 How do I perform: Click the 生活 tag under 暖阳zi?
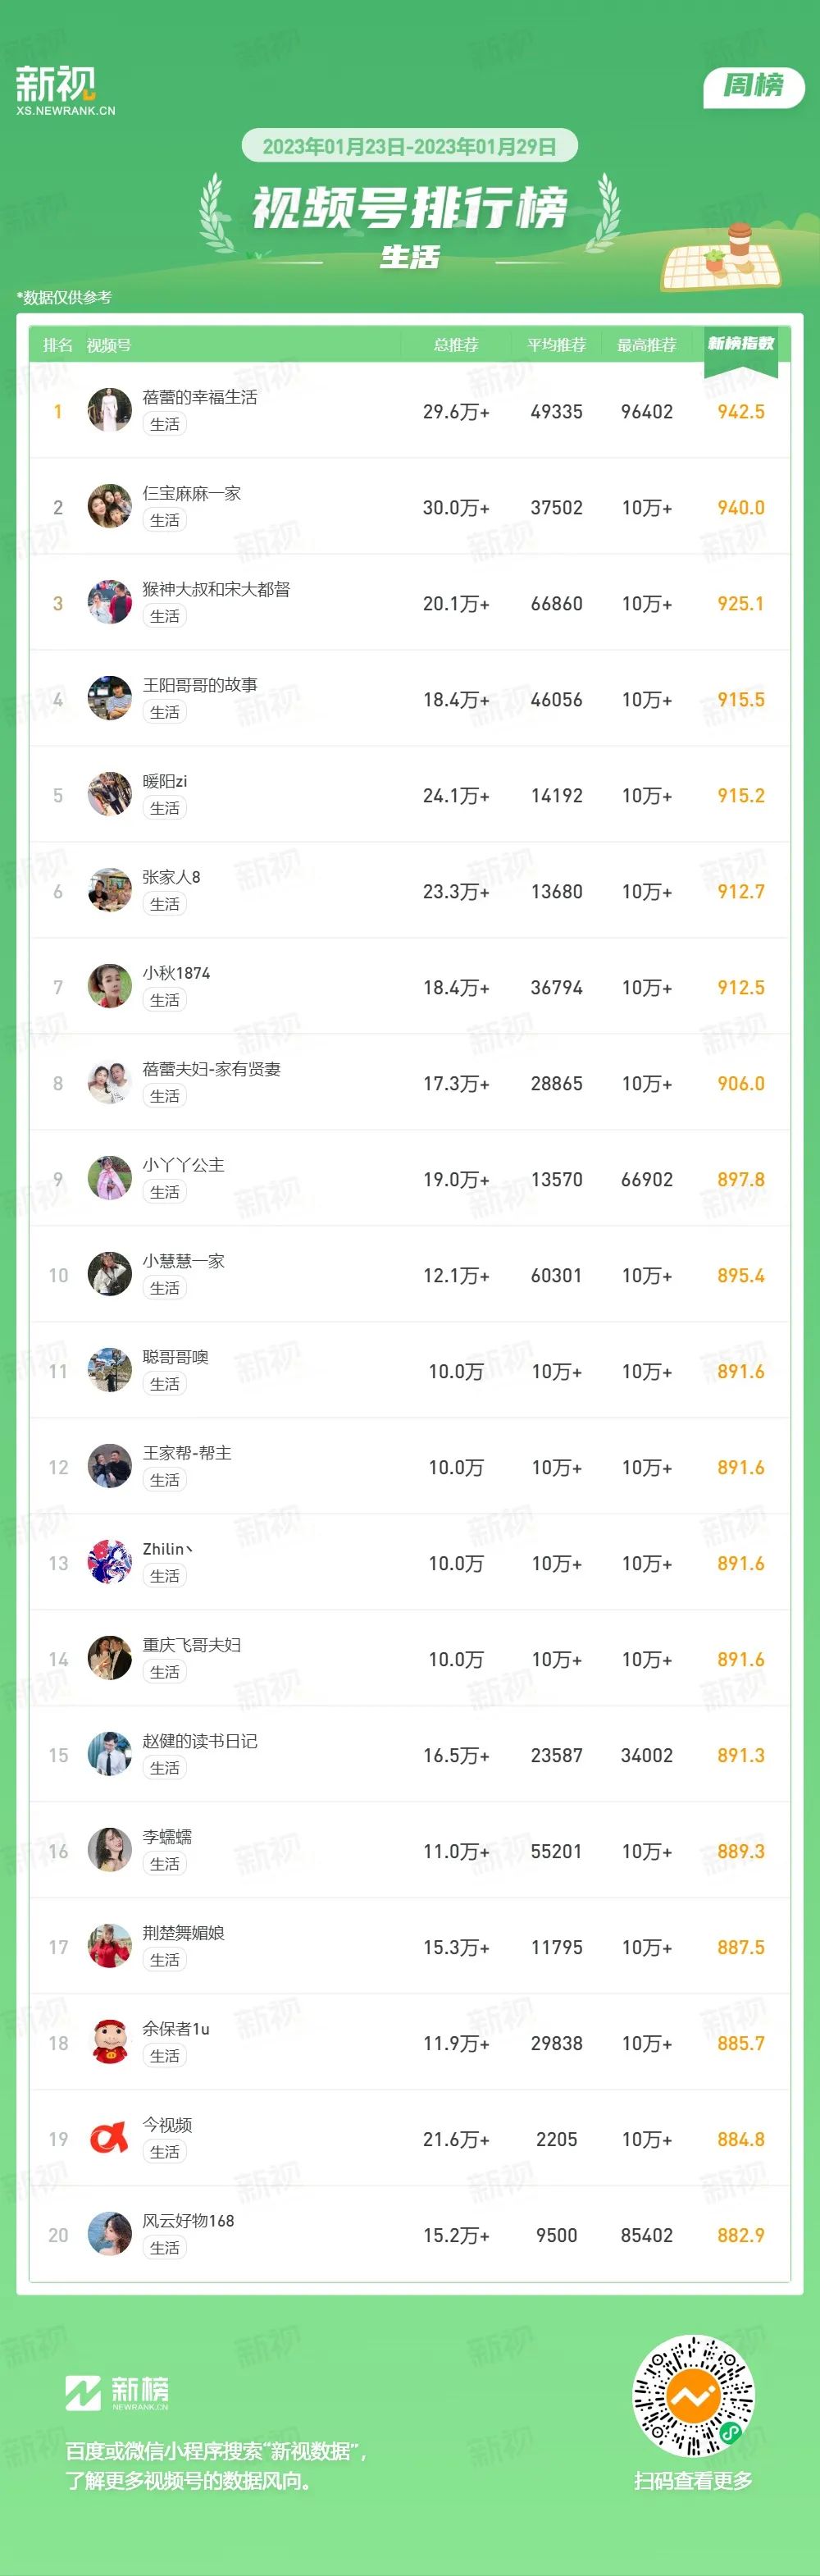[x=165, y=808]
